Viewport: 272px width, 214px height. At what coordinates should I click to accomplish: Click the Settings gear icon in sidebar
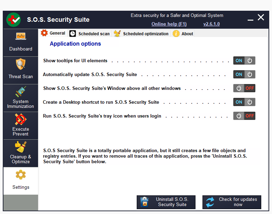tap(21, 175)
